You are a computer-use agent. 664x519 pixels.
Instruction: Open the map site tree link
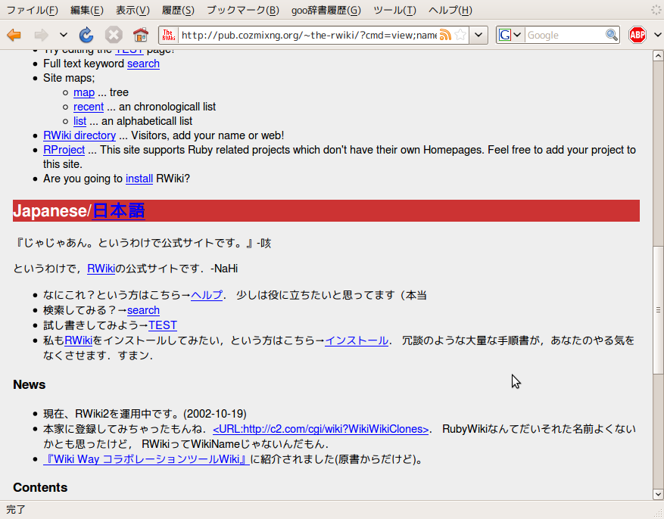point(84,92)
